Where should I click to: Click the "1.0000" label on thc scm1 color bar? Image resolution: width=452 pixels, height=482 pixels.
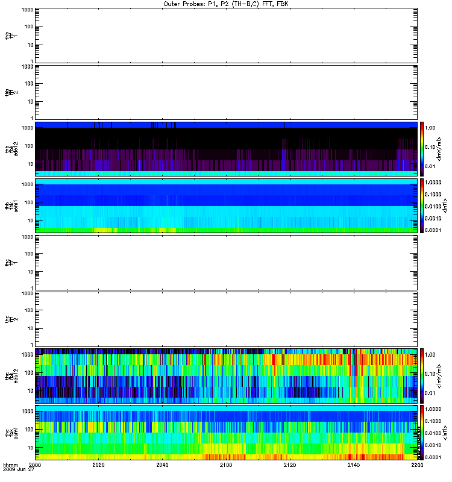(x=433, y=409)
